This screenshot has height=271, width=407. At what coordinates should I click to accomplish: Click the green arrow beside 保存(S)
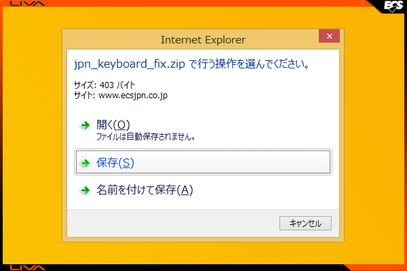coord(85,163)
